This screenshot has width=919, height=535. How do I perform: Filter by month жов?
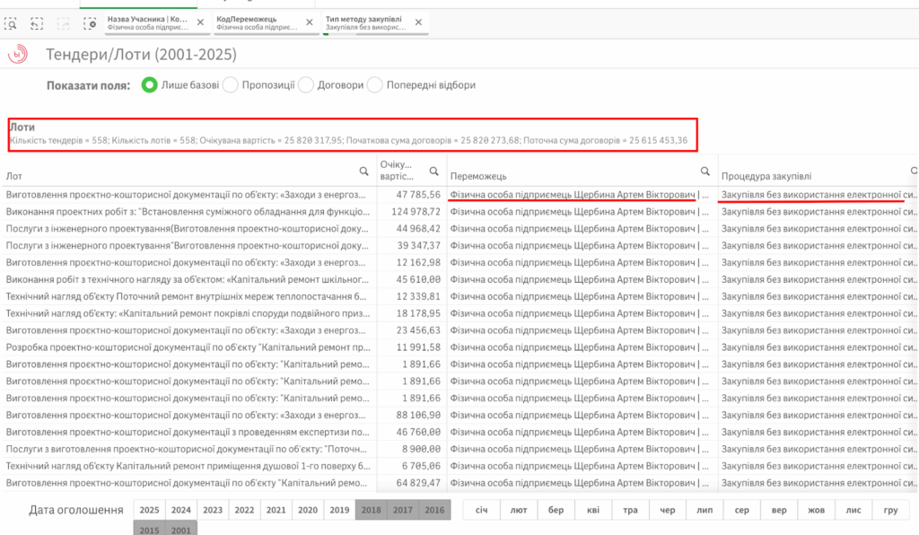(817, 510)
